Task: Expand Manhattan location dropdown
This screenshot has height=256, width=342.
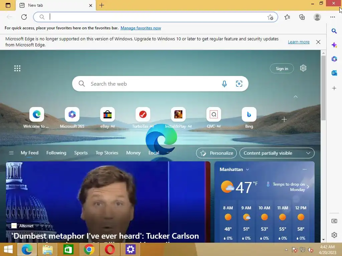Action: (x=247, y=170)
